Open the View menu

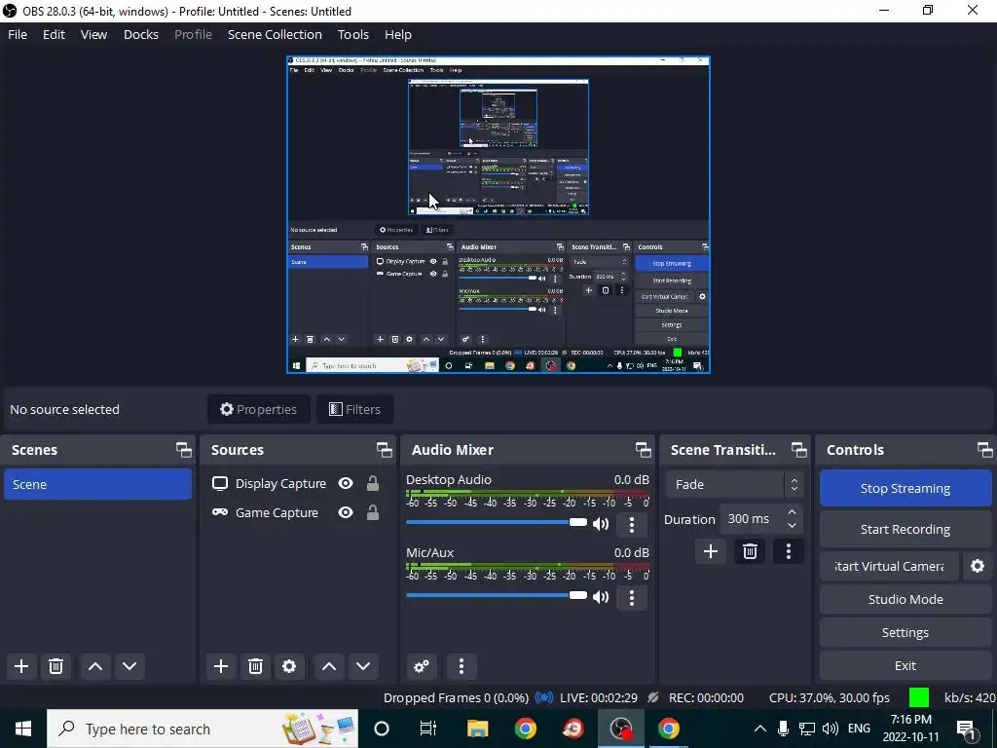(x=93, y=34)
